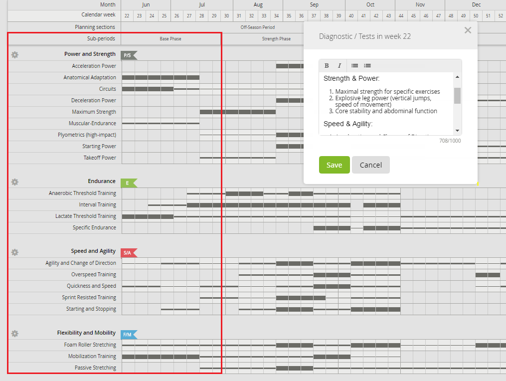The image size is (506, 381).
Task: Click the Starting Power row label
Action: point(99,146)
